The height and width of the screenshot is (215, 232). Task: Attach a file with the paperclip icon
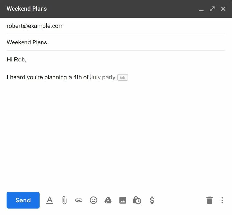click(64, 200)
